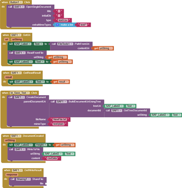Select the GotReadResult event label

32,73
